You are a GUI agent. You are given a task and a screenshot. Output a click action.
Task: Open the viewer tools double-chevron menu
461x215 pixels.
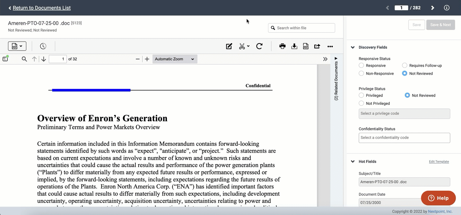(325, 59)
